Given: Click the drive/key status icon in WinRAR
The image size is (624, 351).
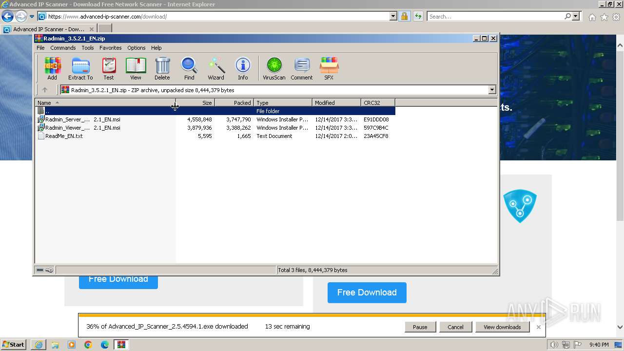Looking at the screenshot, I should [45, 270].
